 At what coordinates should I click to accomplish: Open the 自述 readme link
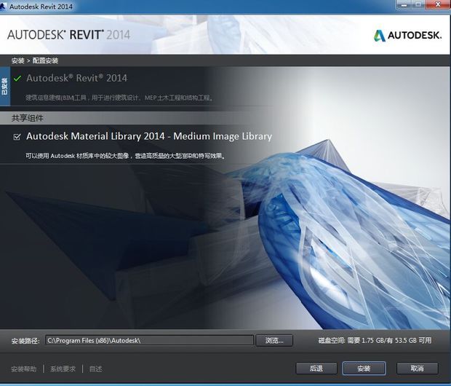coord(96,369)
